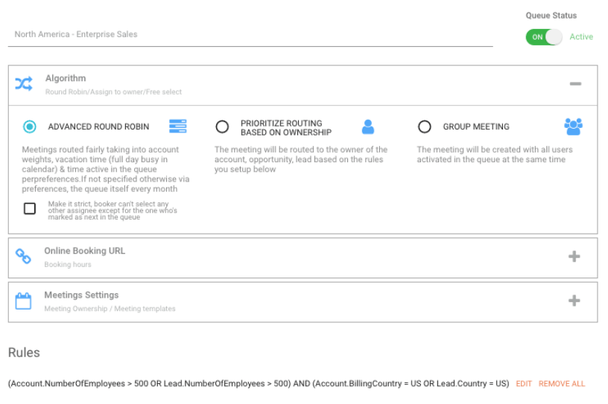Screen dimensions: 608x404
Task: Choose the Group Meeting radio option
Action: [x=425, y=127]
